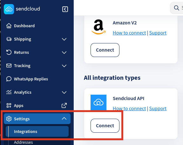Click the search magnifier icon
The image size is (183, 145).
pyautogui.click(x=176, y=8)
